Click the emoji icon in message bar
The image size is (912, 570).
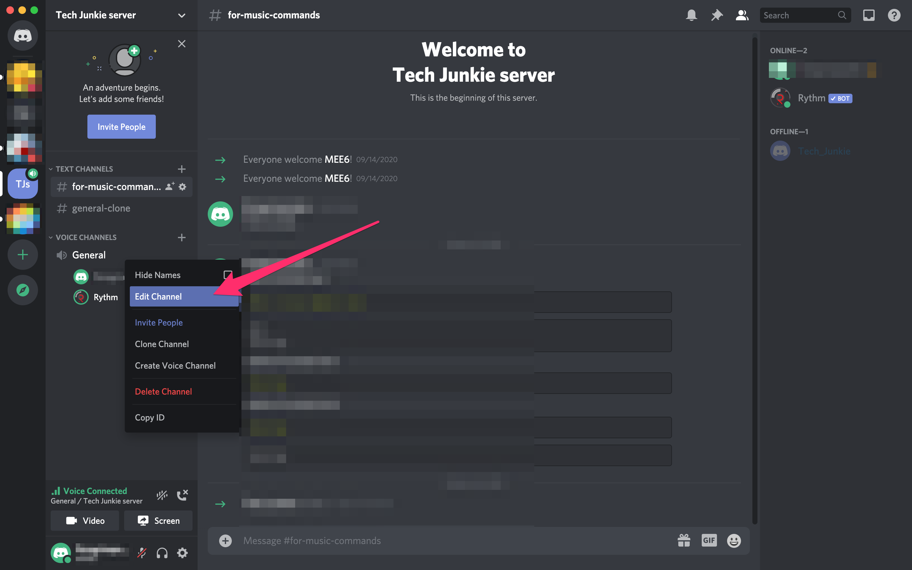pos(733,541)
